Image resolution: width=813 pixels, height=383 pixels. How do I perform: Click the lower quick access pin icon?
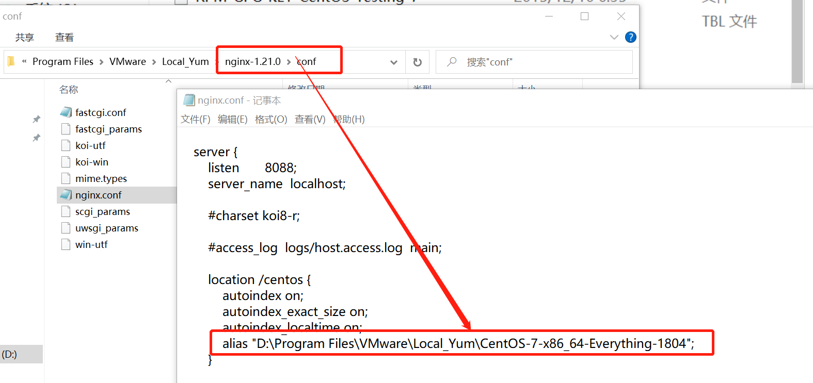pos(36,138)
